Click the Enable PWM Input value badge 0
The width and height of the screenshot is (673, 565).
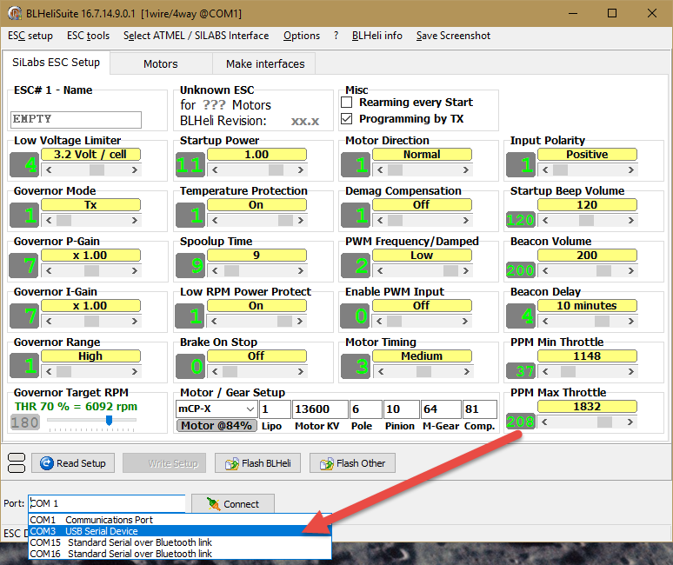tap(356, 316)
